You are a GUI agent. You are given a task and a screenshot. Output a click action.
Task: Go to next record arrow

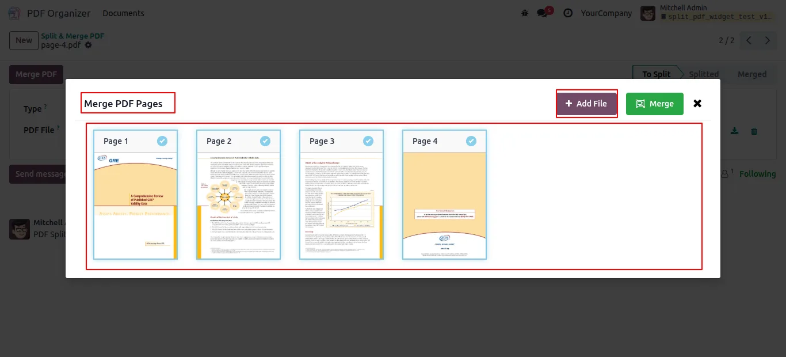point(767,40)
